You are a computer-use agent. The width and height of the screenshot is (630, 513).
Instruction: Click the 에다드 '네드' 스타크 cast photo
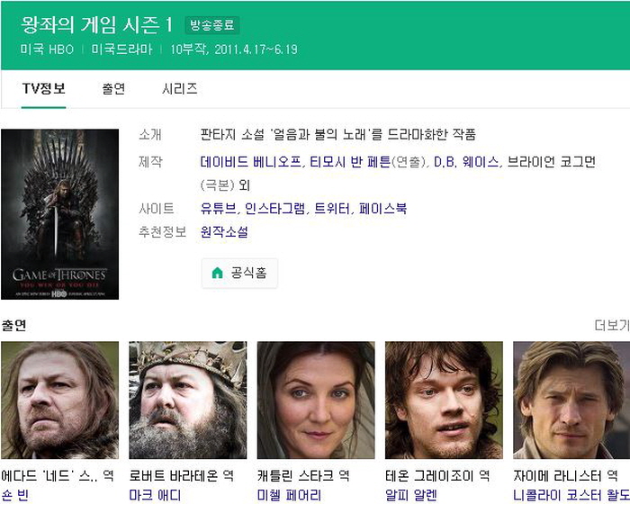59,400
